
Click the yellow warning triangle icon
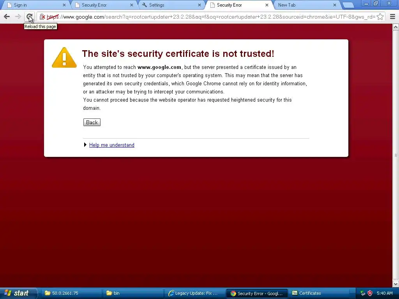[x=64, y=58]
